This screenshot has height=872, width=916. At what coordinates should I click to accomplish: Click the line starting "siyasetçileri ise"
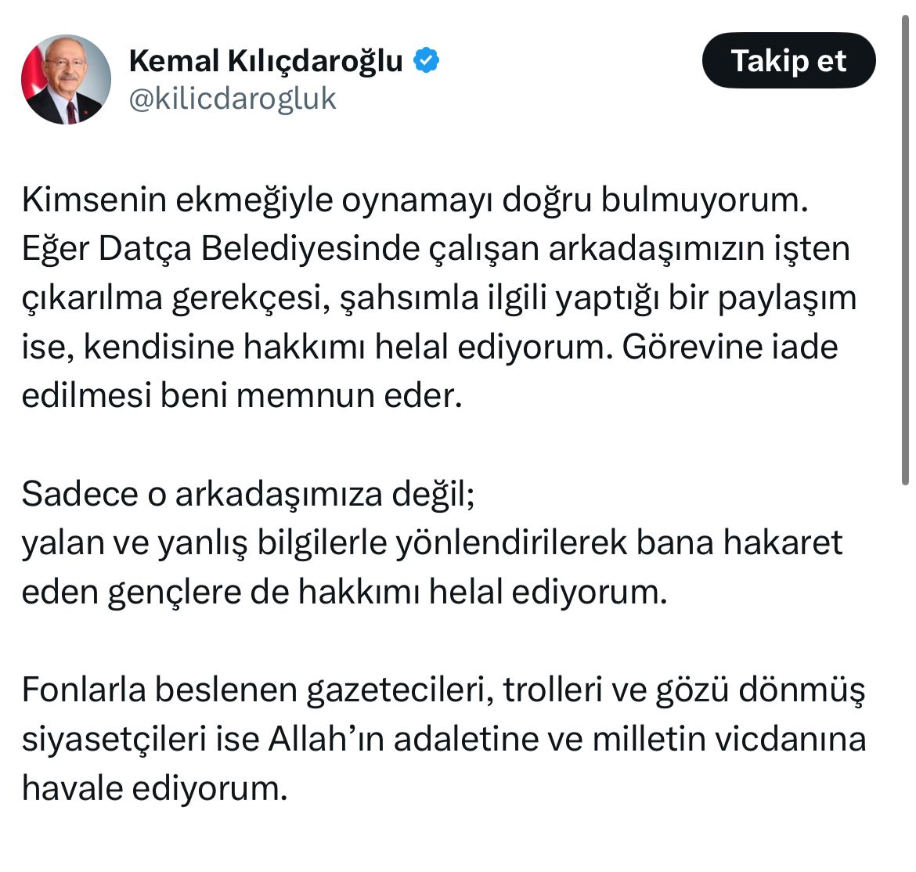[x=443, y=738]
